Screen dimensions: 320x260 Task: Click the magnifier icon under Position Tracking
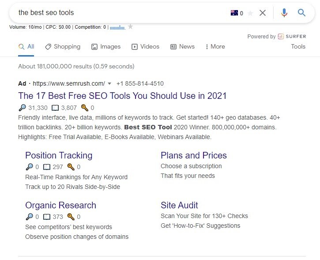(x=30, y=167)
